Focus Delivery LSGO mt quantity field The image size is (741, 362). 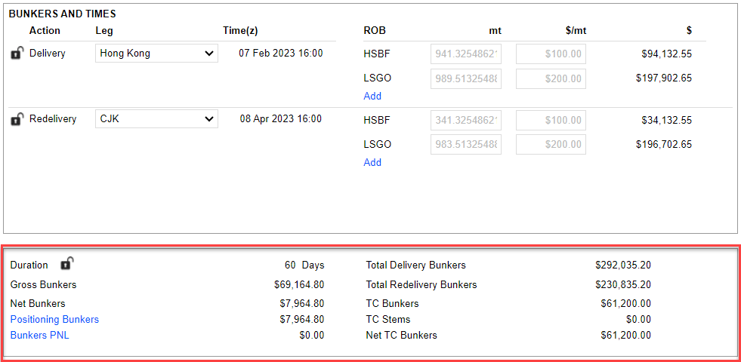pos(465,78)
